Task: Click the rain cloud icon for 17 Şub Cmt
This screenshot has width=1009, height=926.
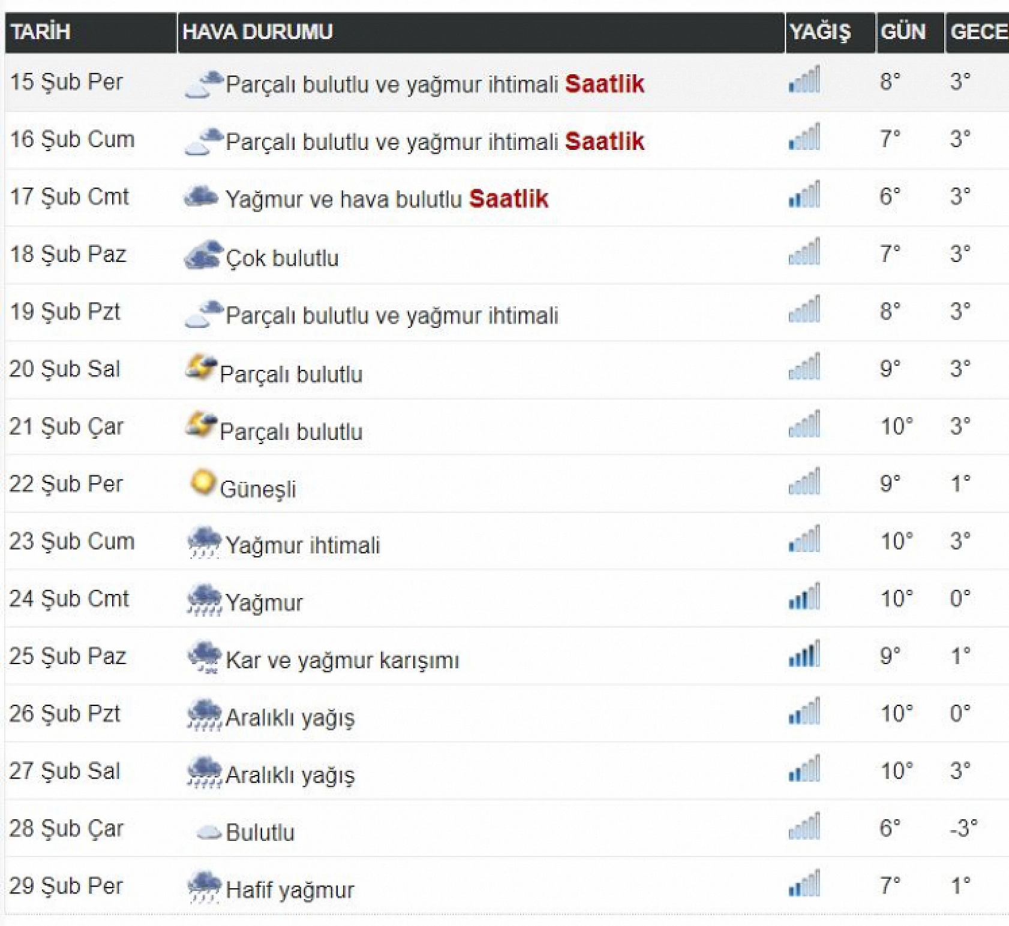Action: click(x=201, y=197)
